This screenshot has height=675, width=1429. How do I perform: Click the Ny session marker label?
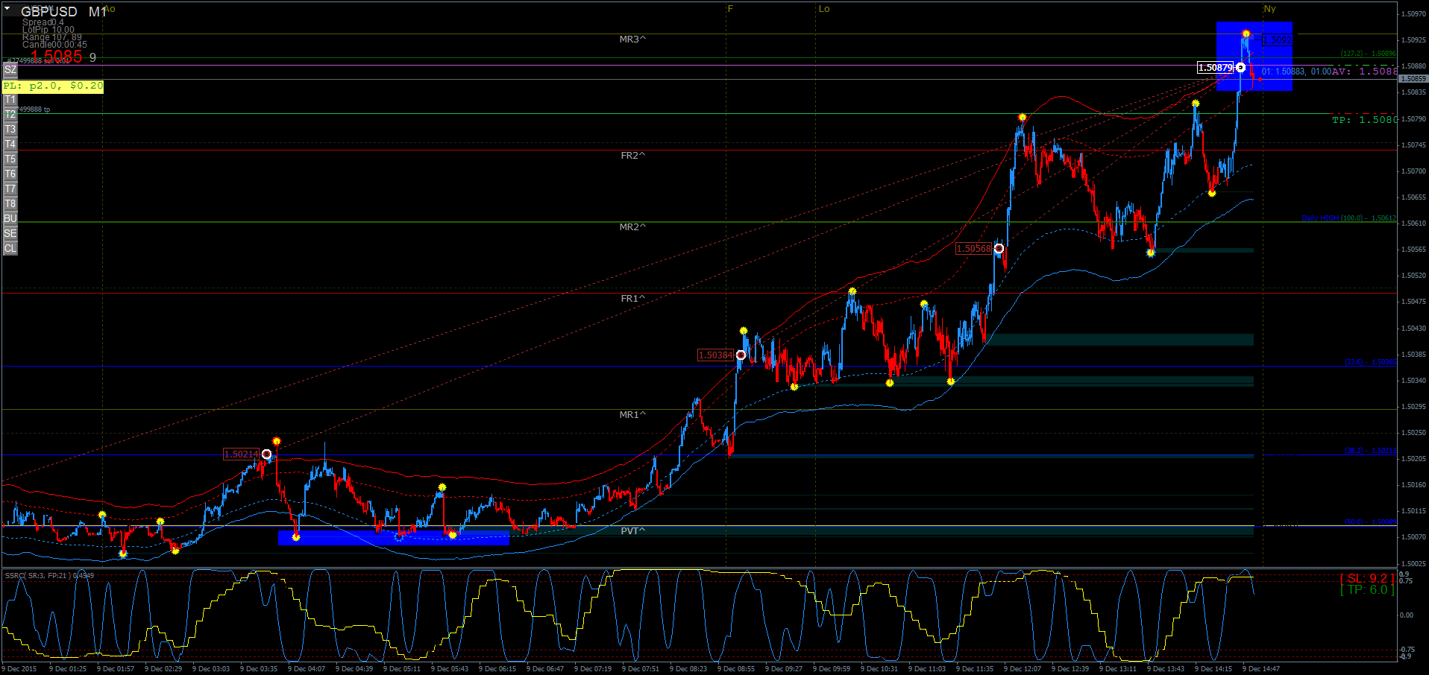click(x=1270, y=9)
